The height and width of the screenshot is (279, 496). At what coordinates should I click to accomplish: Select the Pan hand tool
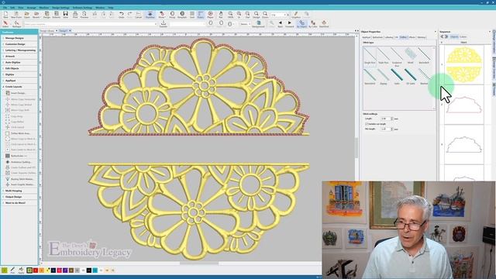tap(221, 14)
